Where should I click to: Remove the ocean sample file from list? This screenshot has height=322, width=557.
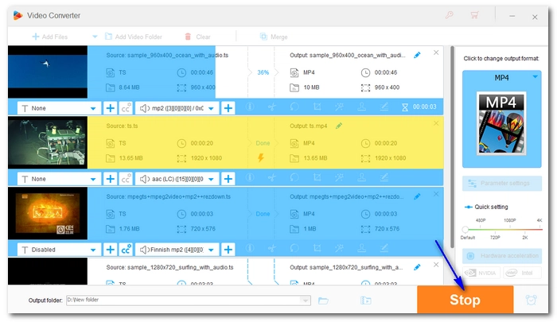coord(436,52)
